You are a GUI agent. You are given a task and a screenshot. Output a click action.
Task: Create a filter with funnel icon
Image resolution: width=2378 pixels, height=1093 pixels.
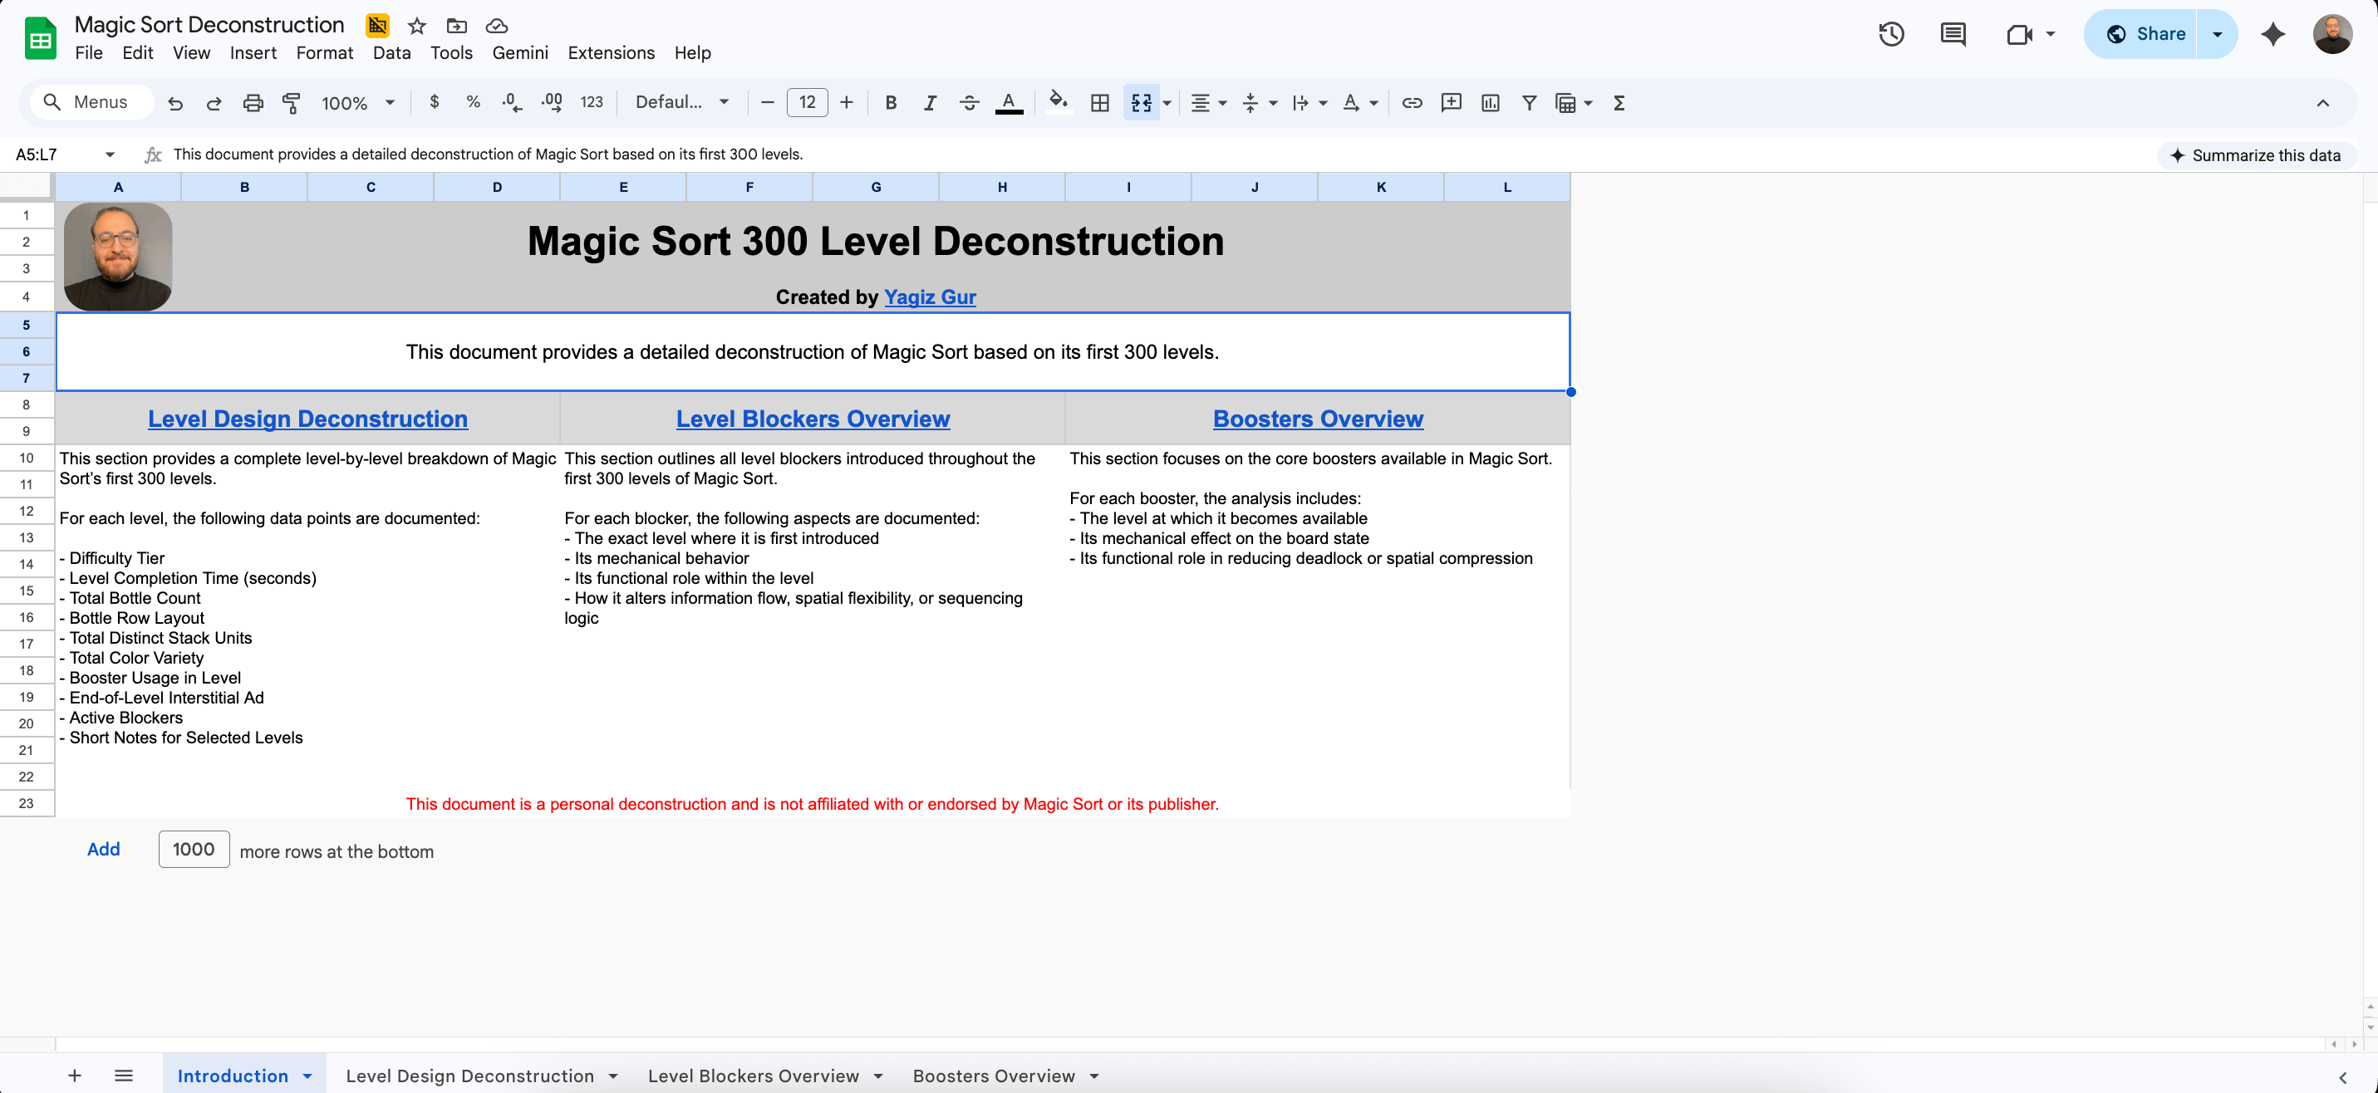1529,102
